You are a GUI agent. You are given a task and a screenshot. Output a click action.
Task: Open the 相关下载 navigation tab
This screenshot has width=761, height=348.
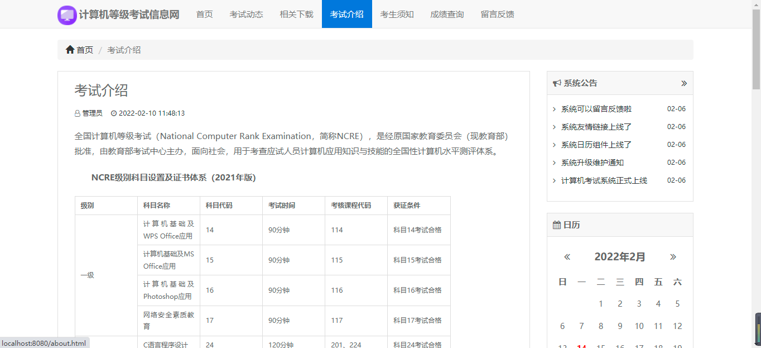pos(296,14)
